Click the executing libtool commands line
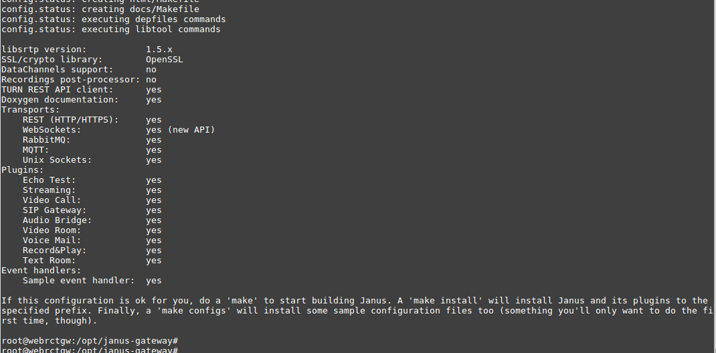The image size is (716, 353). coord(110,29)
